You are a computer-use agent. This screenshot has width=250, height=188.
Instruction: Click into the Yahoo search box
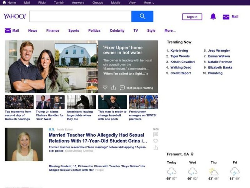point(80,16)
